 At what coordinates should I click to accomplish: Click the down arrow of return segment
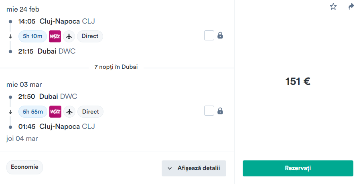(x=10, y=112)
